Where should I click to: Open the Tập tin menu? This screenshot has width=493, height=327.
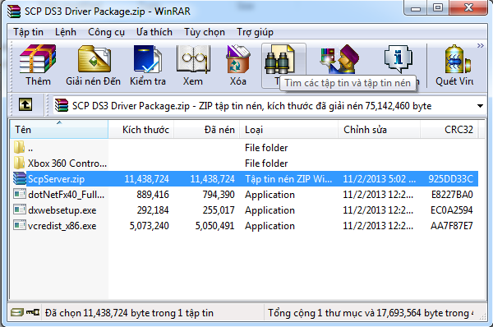coord(28,32)
